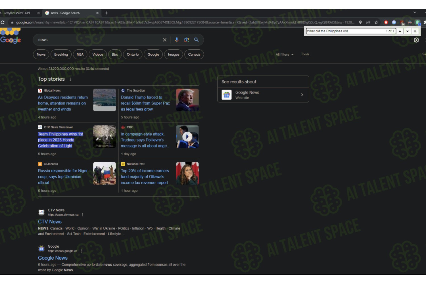This screenshot has width=426, height=284.
Task: Select the Breaking filter chip
Action: click(61, 55)
